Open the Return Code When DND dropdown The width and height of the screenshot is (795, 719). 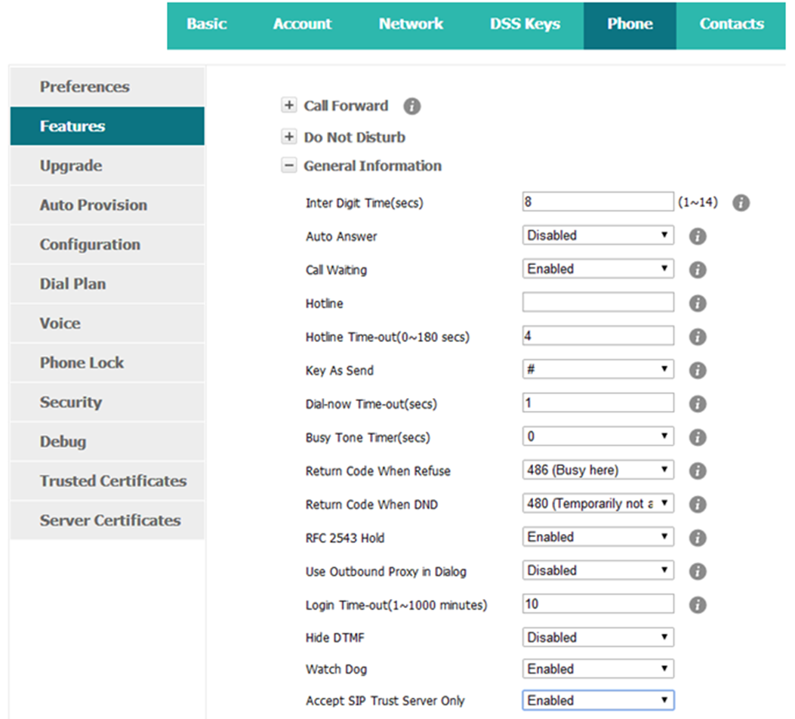pos(598,503)
